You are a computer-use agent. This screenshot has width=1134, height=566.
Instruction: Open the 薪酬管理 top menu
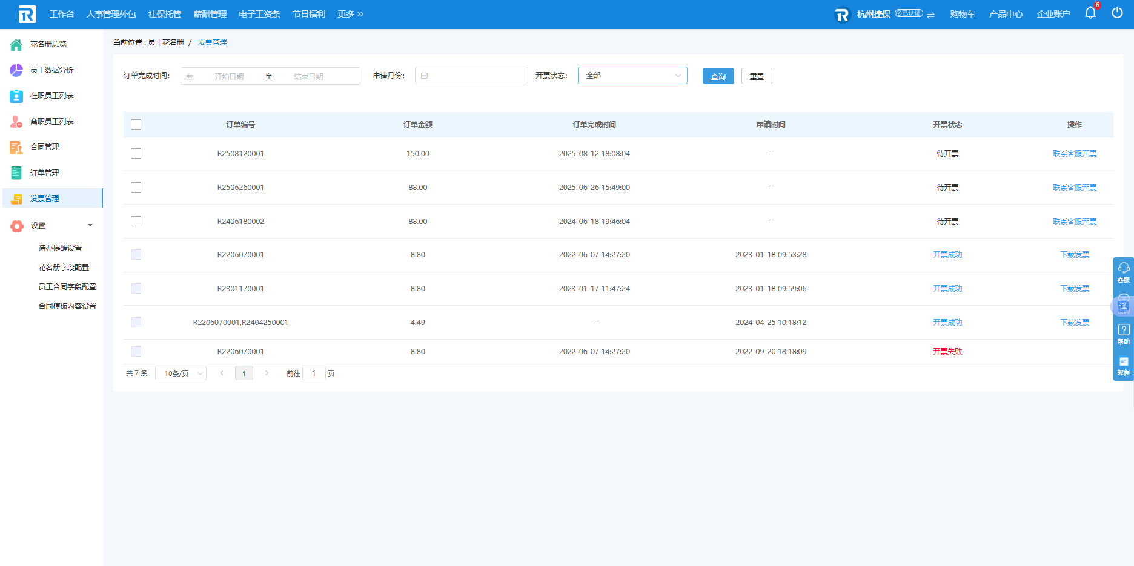pos(210,14)
